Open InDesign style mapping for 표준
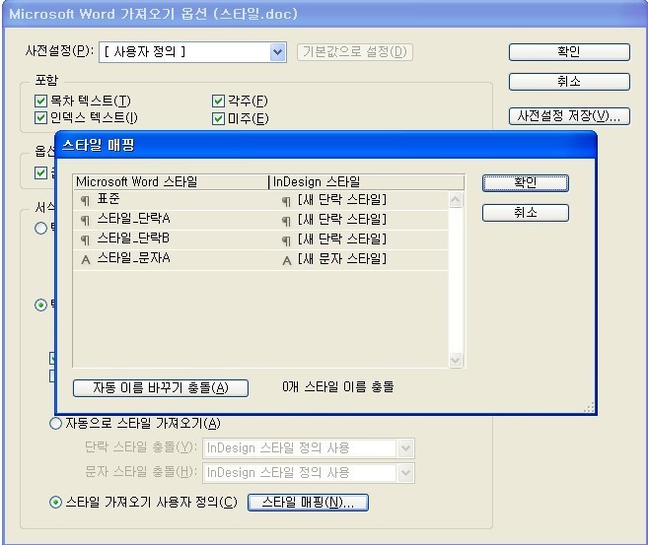The width and height of the screenshot is (648, 545). pyautogui.click(x=342, y=200)
